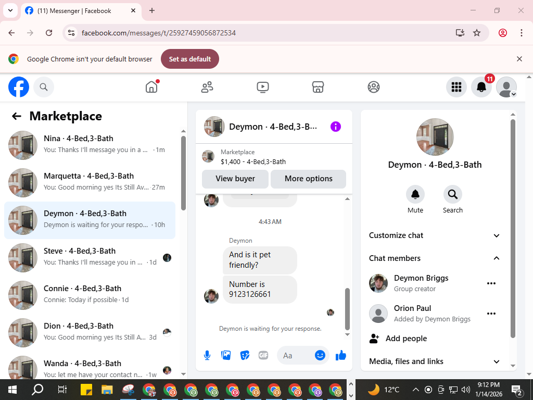Open the emoji picker smiley icon
The image size is (533, 400).
tap(320, 355)
